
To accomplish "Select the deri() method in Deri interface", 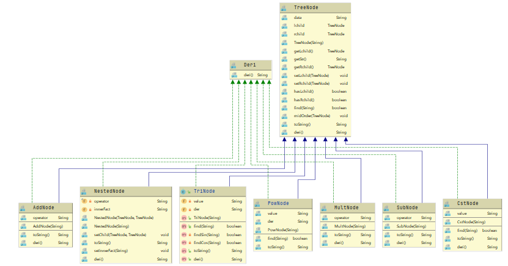I will pos(251,75).
